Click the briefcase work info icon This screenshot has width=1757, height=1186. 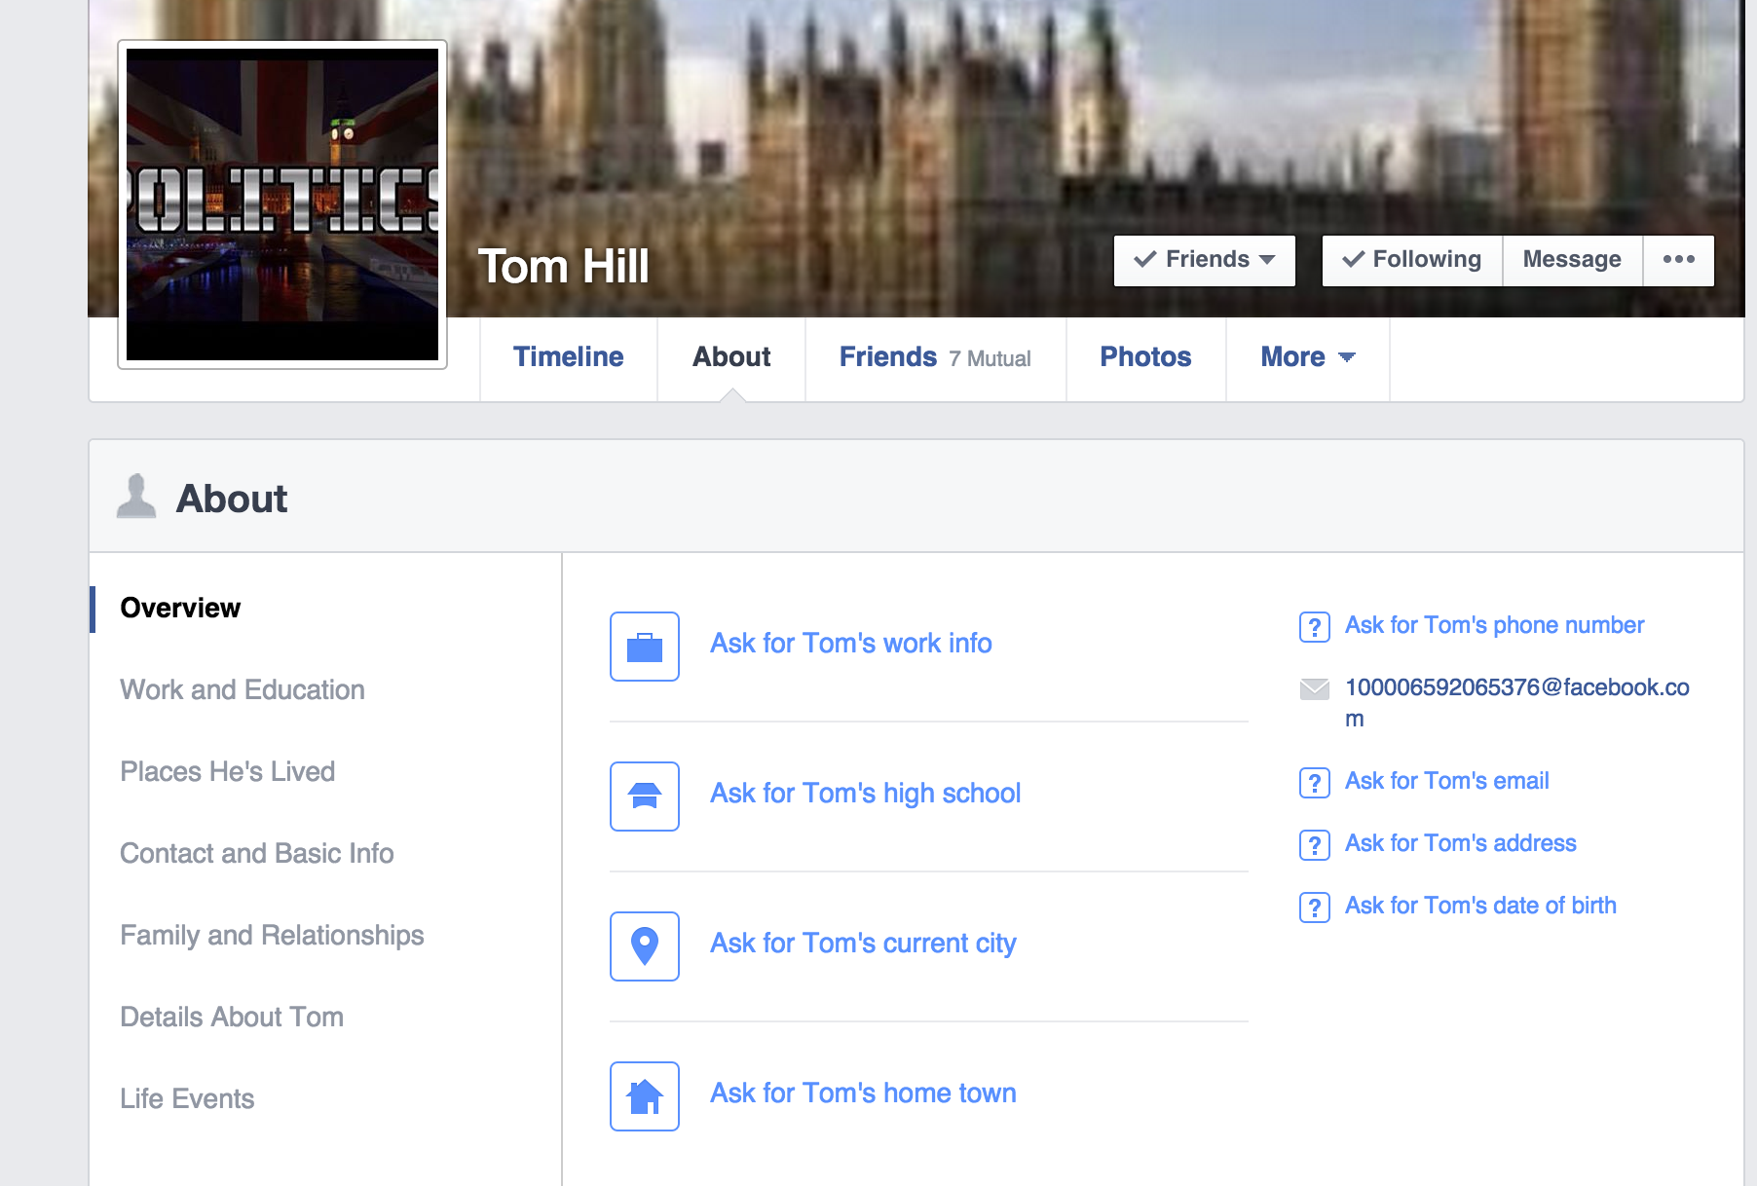click(x=644, y=647)
